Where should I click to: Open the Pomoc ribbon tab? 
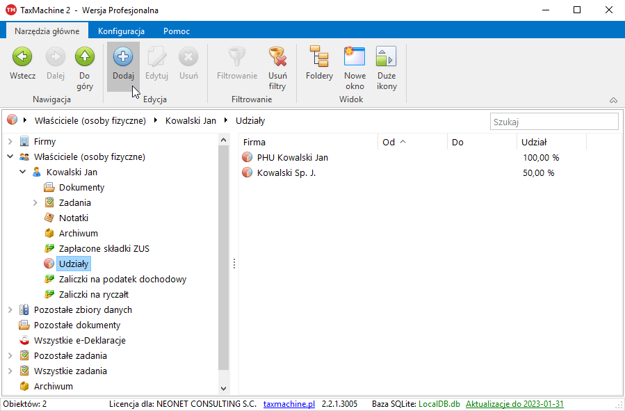(177, 31)
